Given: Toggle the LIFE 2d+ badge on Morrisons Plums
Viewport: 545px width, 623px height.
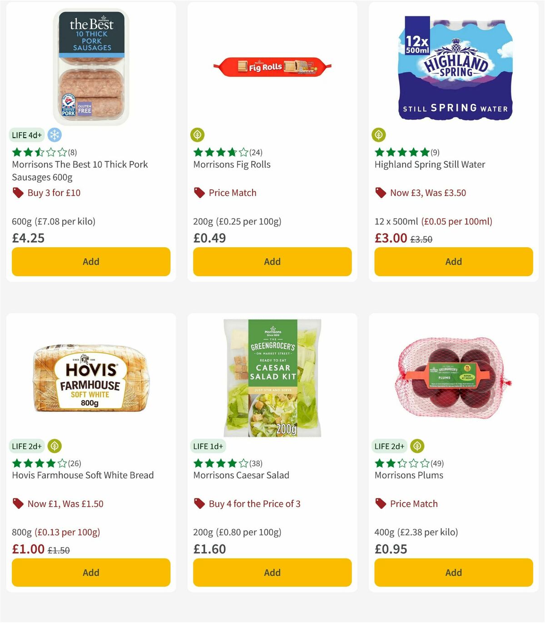Looking at the screenshot, I should pyautogui.click(x=389, y=446).
